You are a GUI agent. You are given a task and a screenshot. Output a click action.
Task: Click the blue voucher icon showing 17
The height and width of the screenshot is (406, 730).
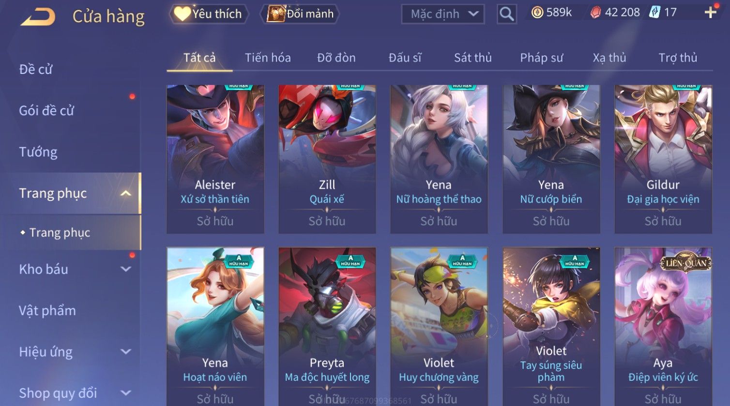[654, 13]
